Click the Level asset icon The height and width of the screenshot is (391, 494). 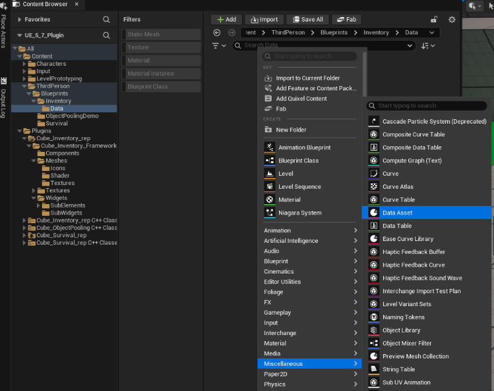[x=269, y=173]
